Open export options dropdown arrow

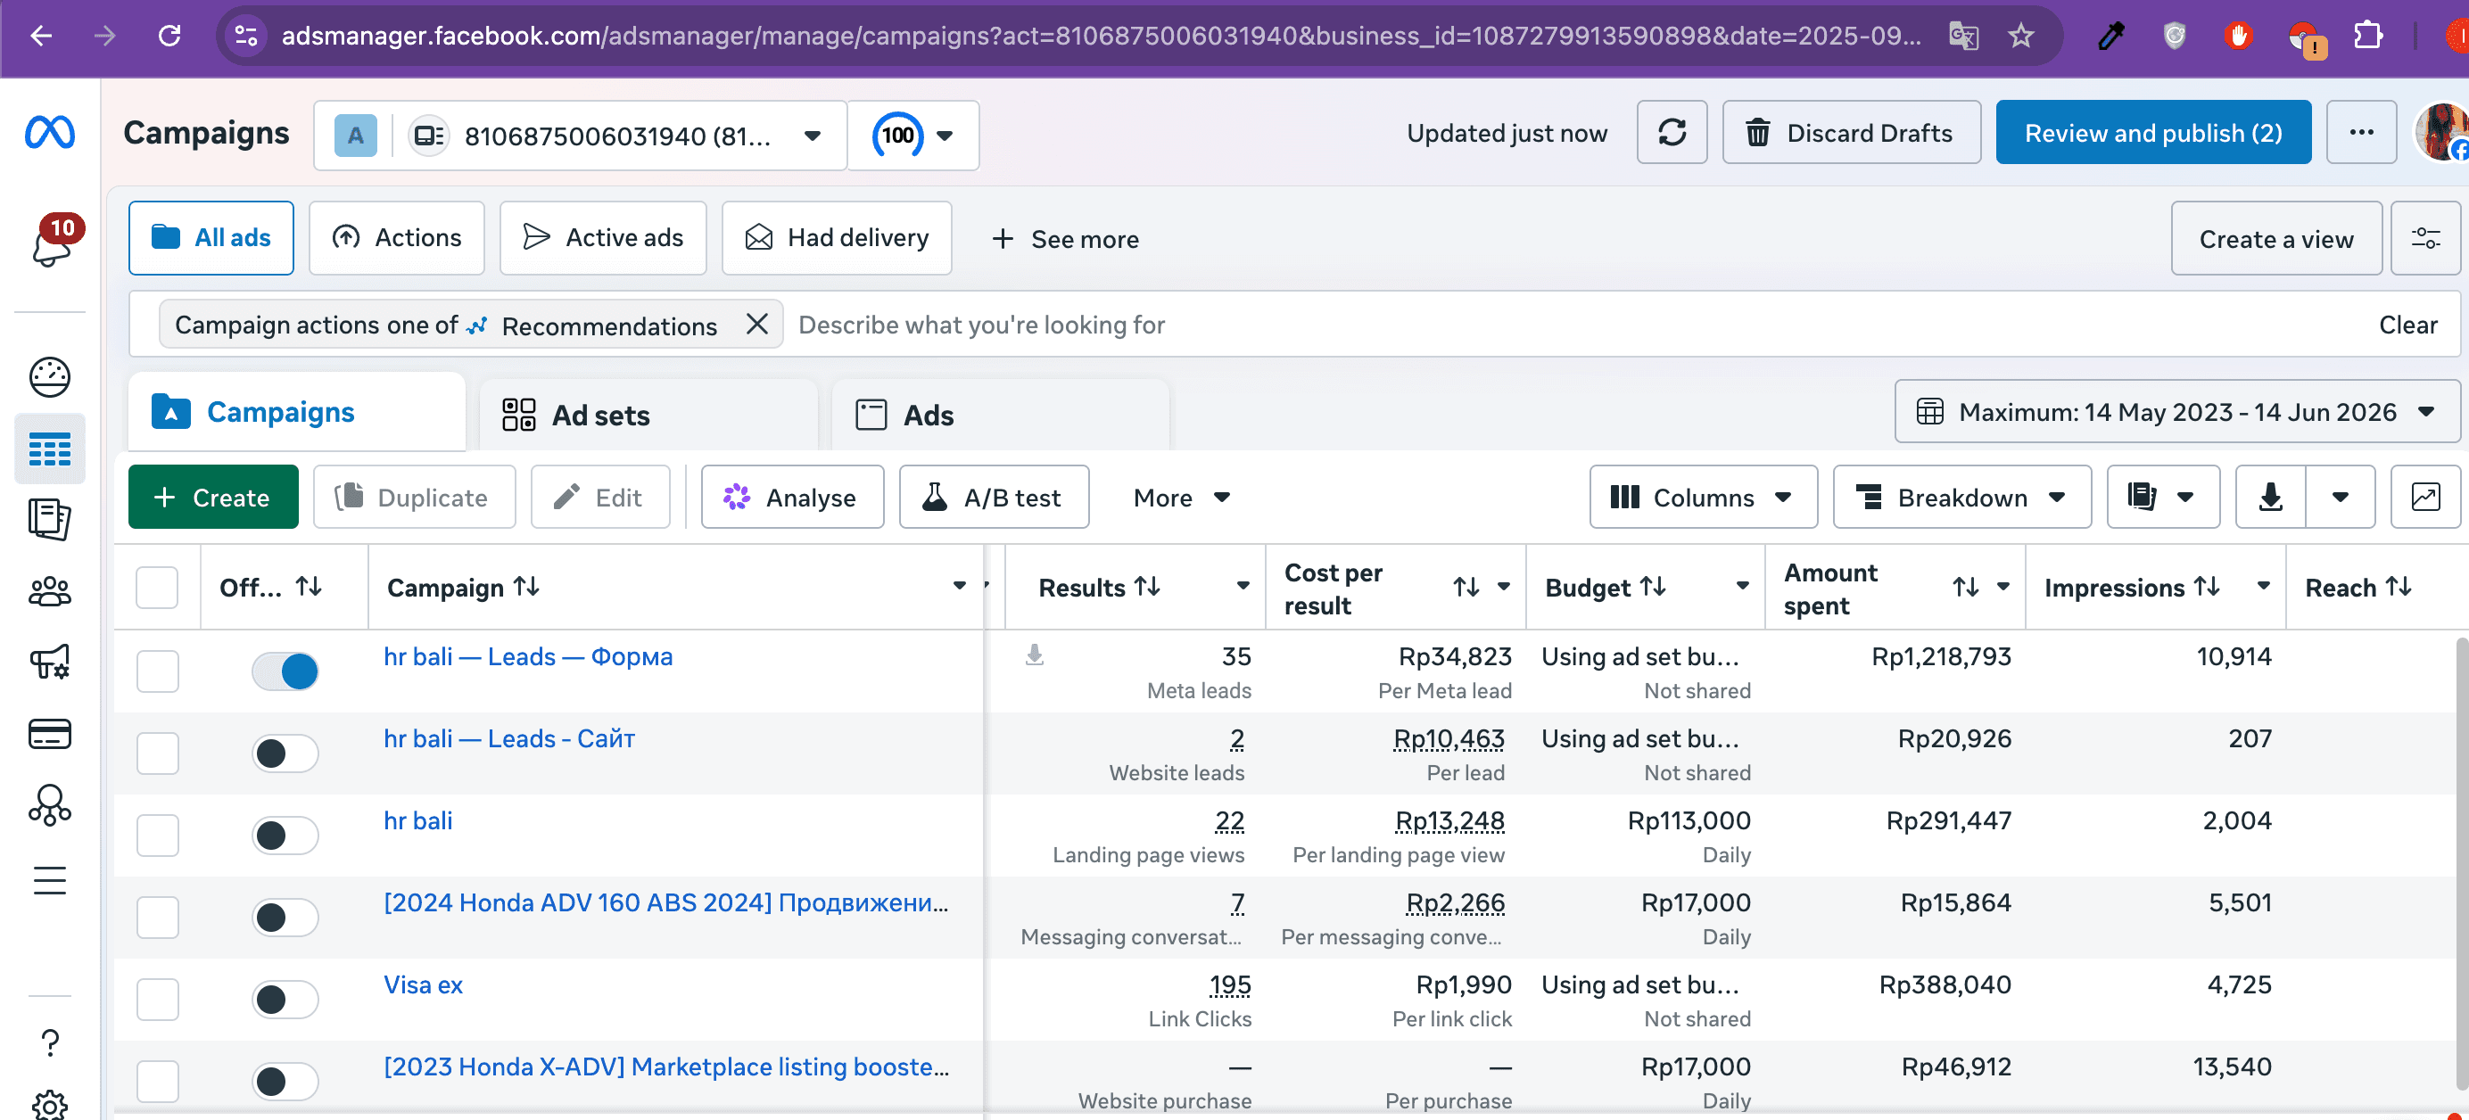[2340, 497]
